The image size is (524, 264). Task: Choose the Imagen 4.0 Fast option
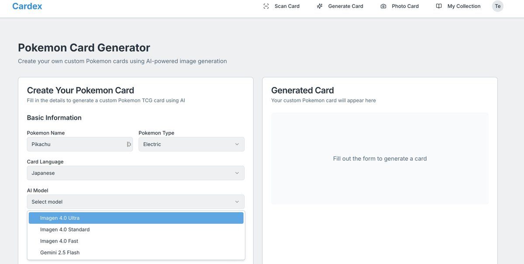pyautogui.click(x=136, y=241)
